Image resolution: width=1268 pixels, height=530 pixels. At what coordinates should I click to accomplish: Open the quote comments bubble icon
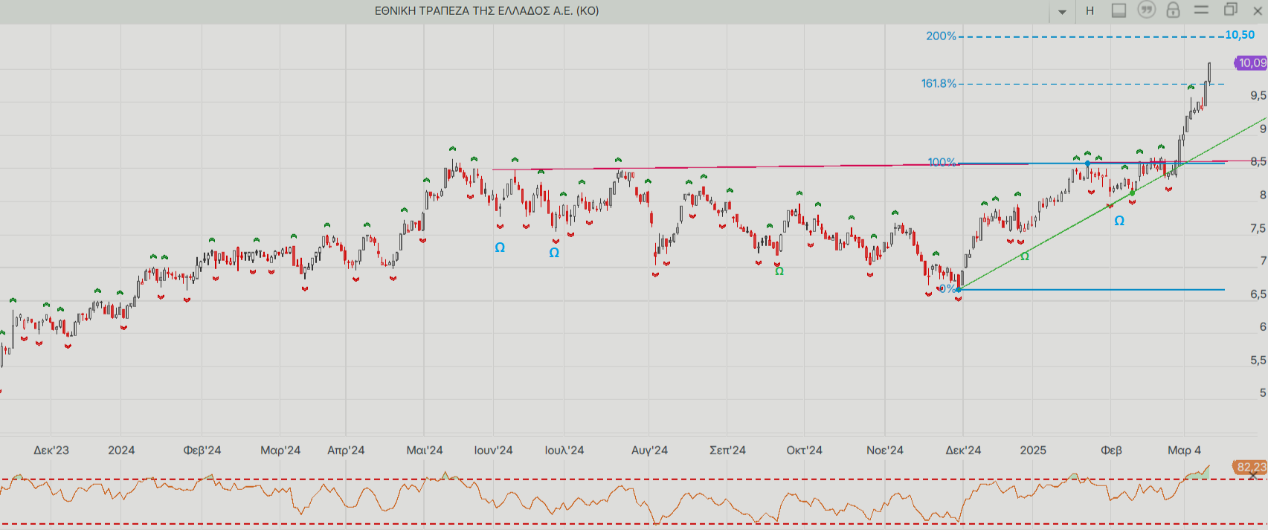(1147, 10)
